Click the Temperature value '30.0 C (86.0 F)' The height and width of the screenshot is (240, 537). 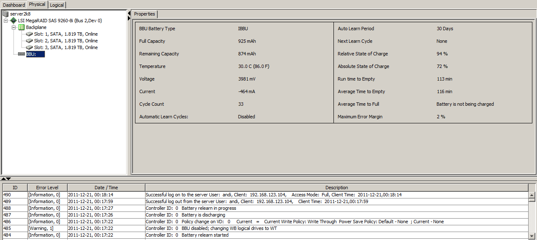pos(254,66)
